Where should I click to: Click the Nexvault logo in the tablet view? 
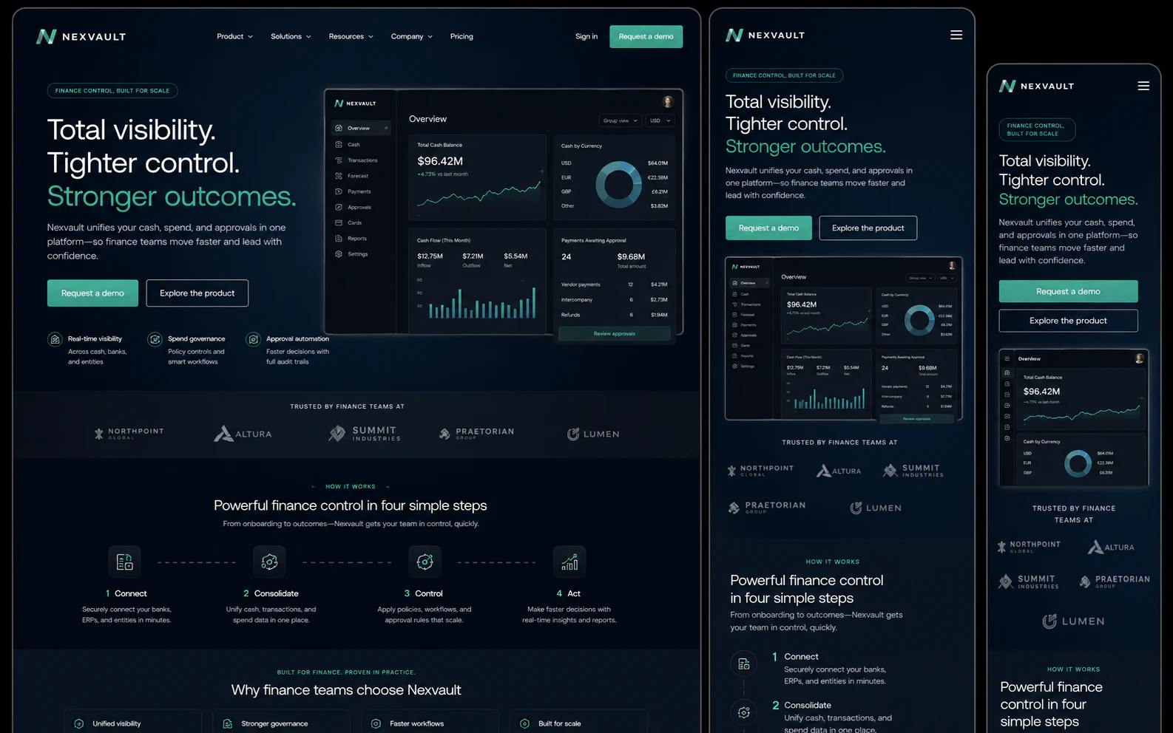[x=765, y=35]
